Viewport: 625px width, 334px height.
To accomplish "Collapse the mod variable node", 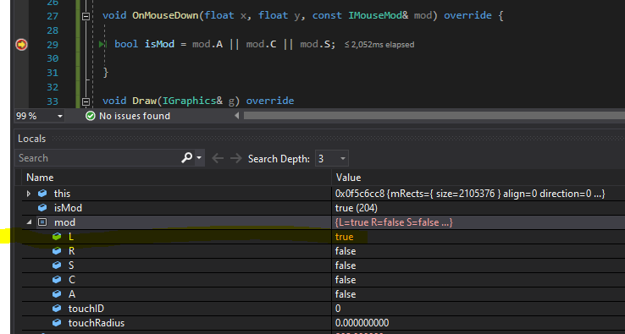I will coord(29,222).
